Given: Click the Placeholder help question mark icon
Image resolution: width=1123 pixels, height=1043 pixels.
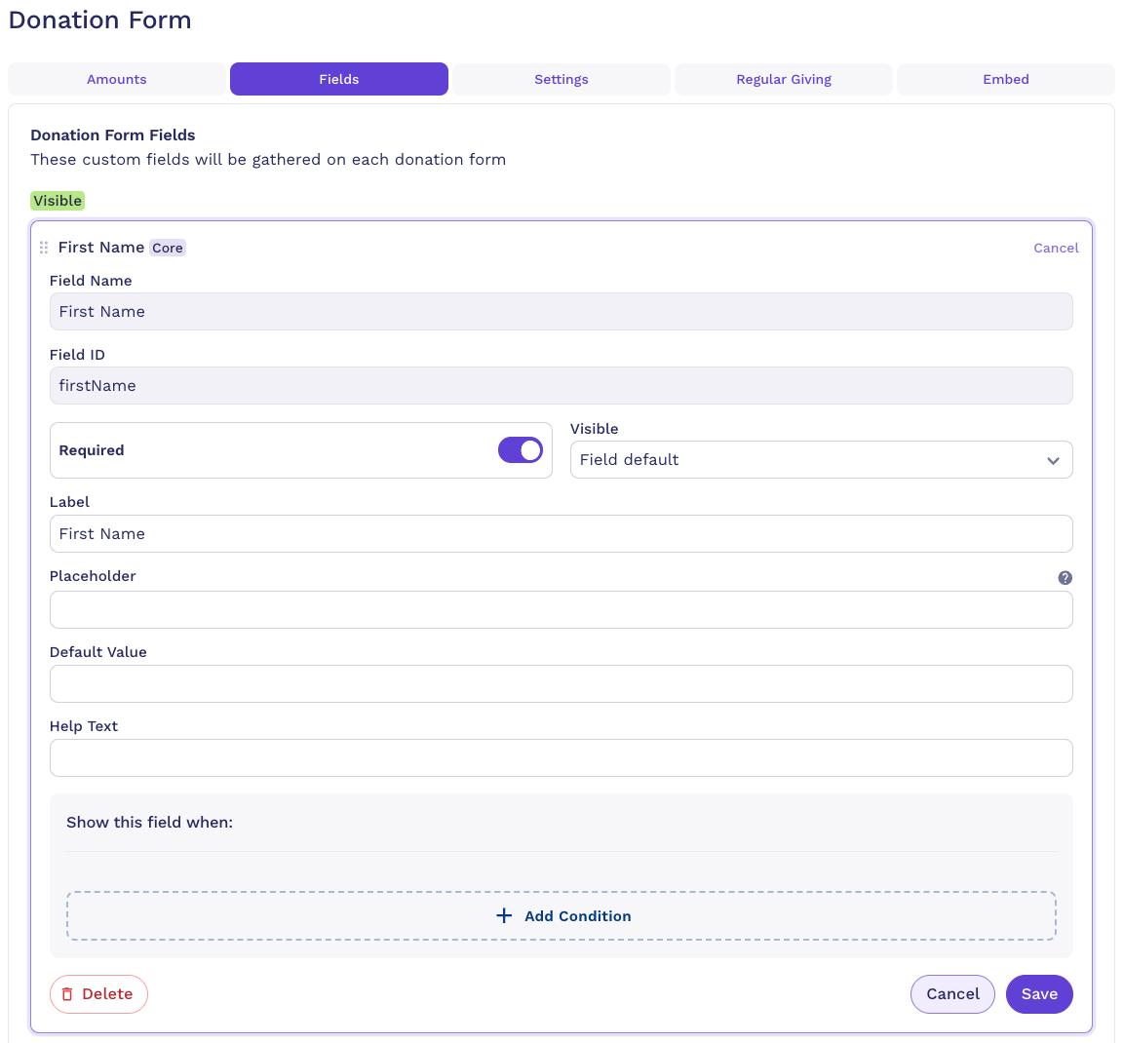Looking at the screenshot, I should tap(1065, 578).
